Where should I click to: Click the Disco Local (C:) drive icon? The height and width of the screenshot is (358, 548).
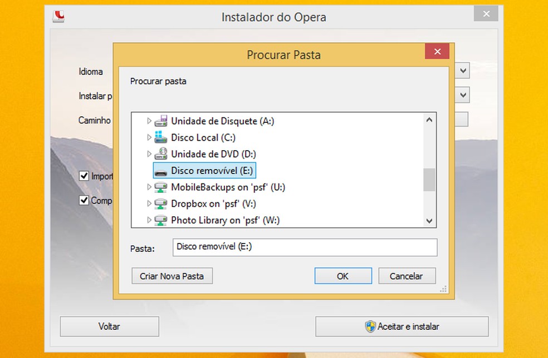162,137
